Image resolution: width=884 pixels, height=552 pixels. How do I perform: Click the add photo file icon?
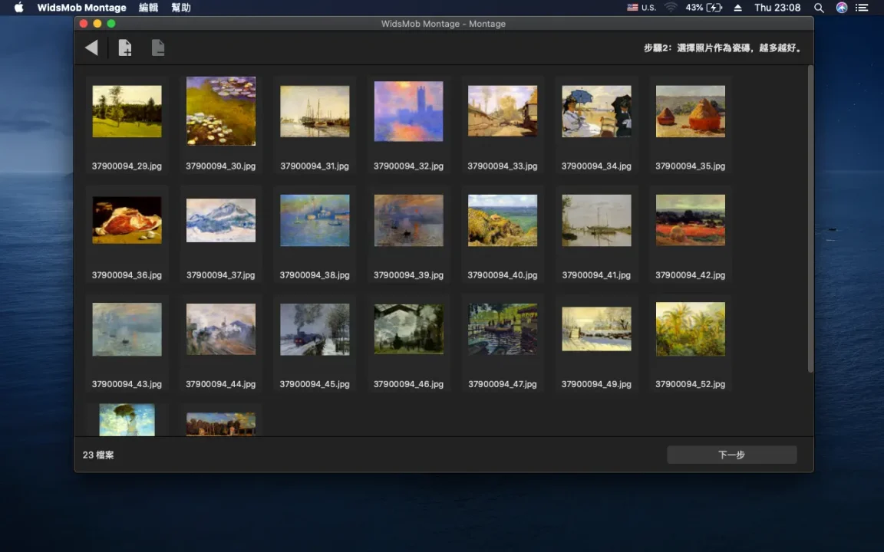[125, 48]
